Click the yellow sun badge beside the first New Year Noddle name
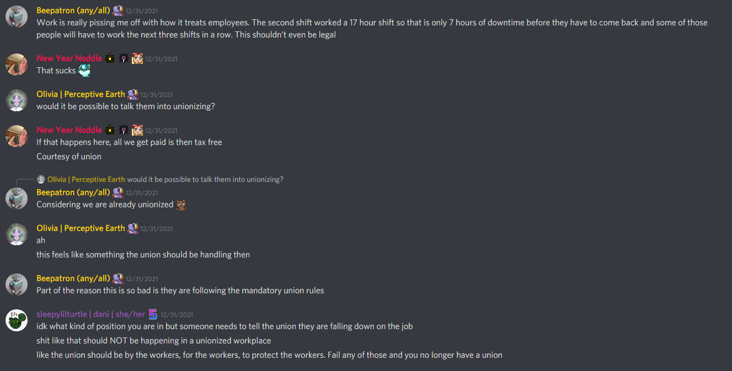This screenshot has height=371, width=732. point(110,58)
